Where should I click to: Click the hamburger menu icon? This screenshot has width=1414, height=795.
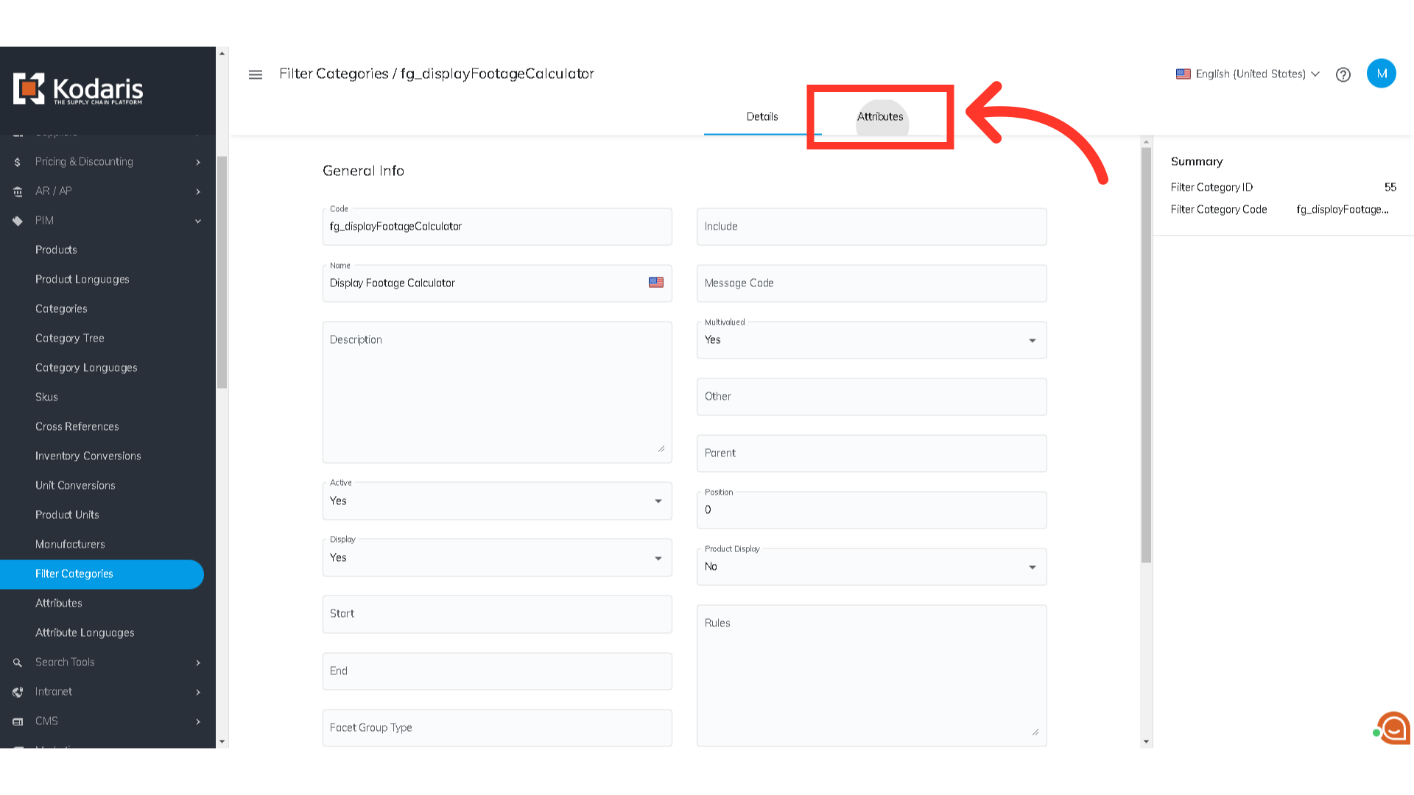coord(256,74)
